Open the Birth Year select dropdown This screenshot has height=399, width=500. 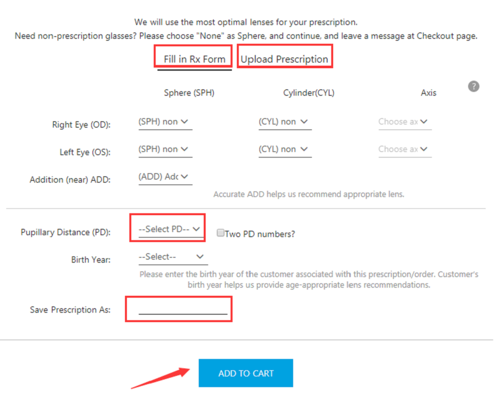(173, 257)
